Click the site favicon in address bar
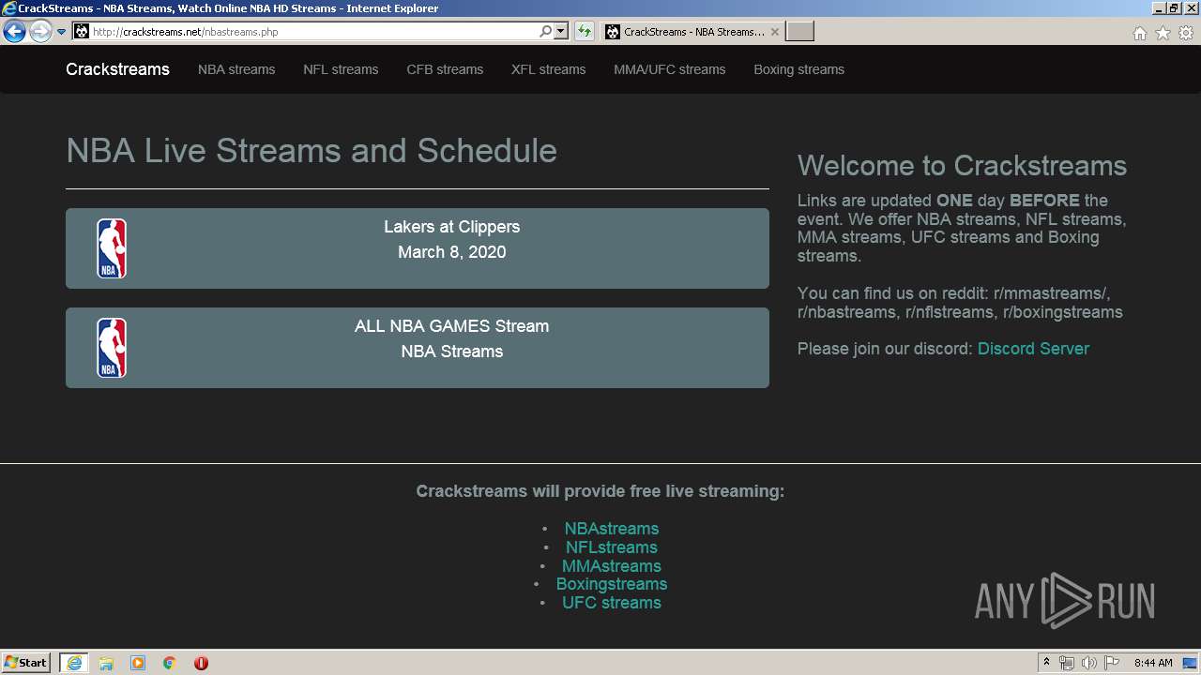Viewport: 1201px width, 675px height. (x=82, y=32)
